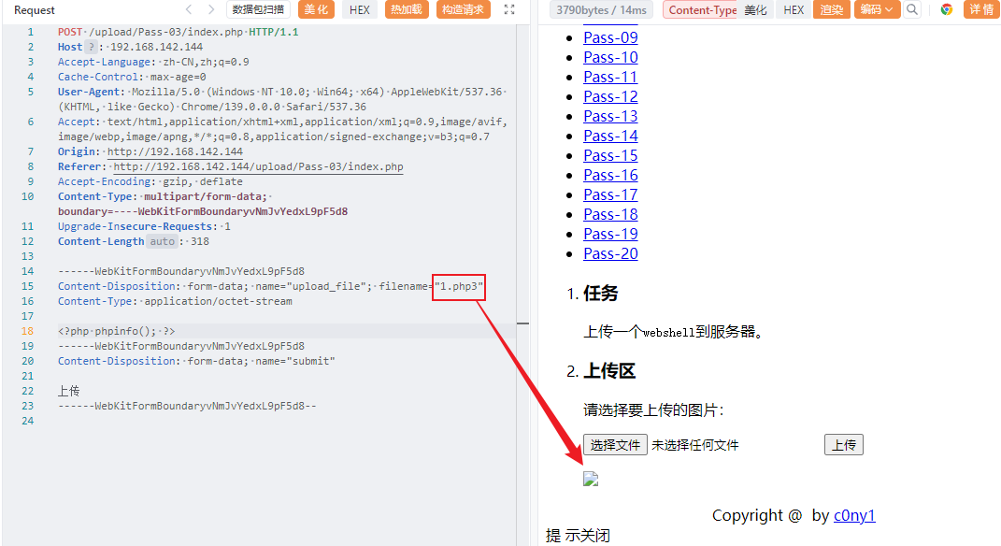This screenshot has width=1001, height=546.
Task: Open the response in Chrome browser icon
Action: [946, 9]
